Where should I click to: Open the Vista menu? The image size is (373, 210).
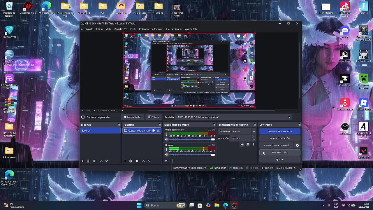pos(109,29)
